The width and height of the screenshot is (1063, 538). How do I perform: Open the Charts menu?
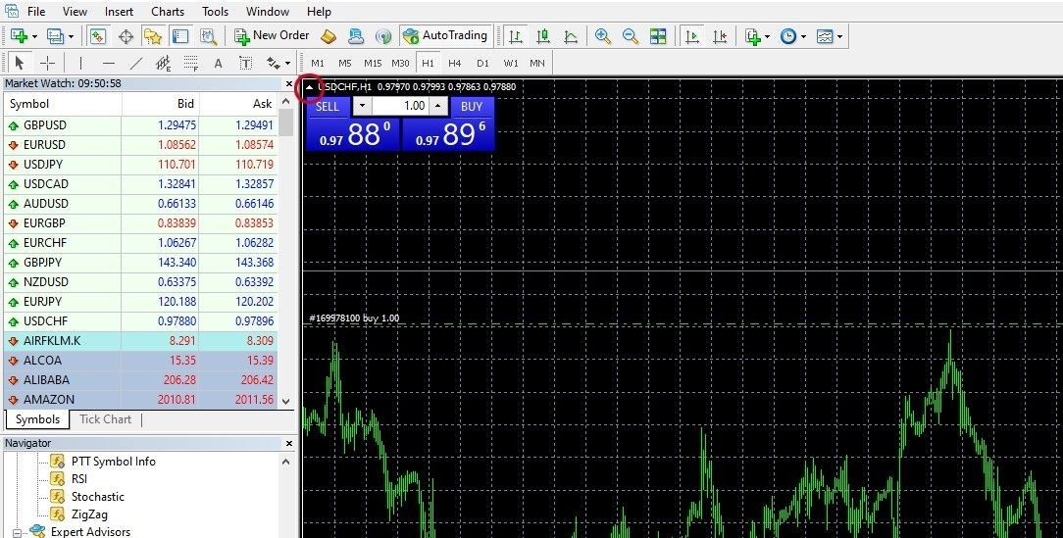[x=168, y=12]
